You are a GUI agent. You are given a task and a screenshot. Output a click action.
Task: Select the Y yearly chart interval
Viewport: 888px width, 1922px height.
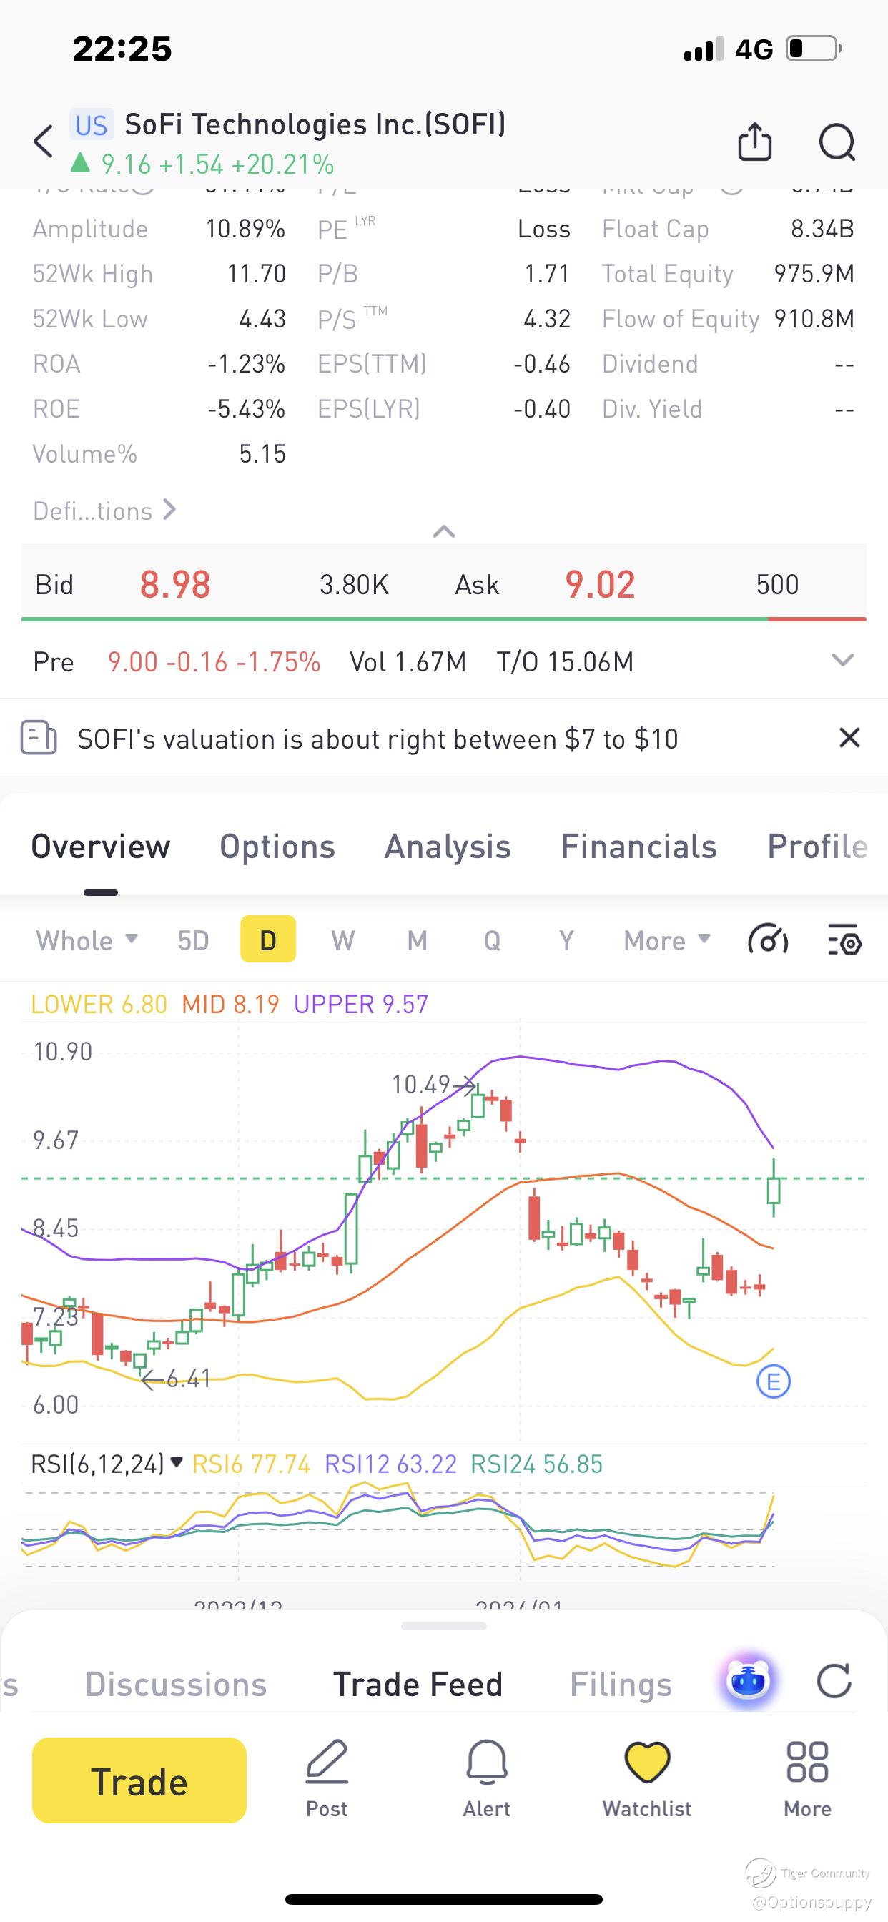pos(566,940)
